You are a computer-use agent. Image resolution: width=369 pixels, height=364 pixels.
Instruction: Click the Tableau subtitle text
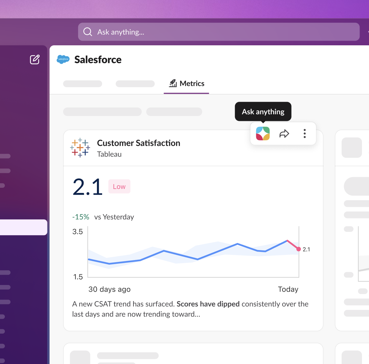(x=109, y=154)
